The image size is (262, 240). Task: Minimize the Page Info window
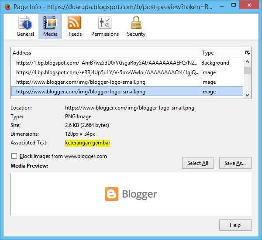coord(222,6)
